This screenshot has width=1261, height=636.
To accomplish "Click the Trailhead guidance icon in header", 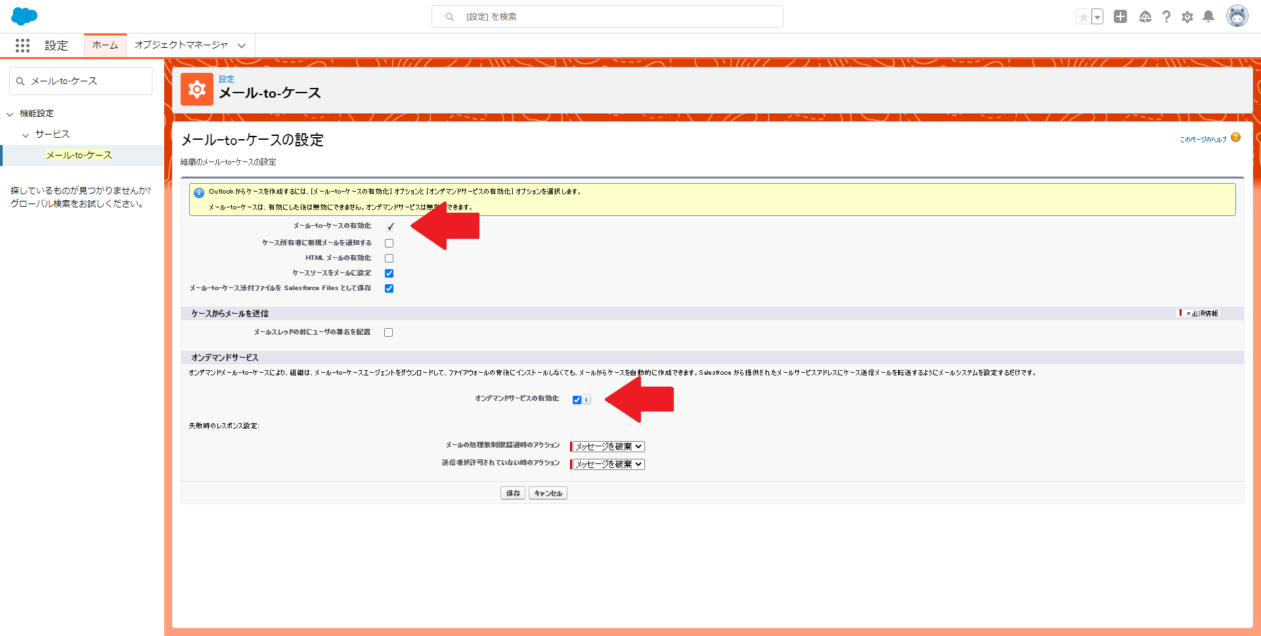I will click(1145, 17).
